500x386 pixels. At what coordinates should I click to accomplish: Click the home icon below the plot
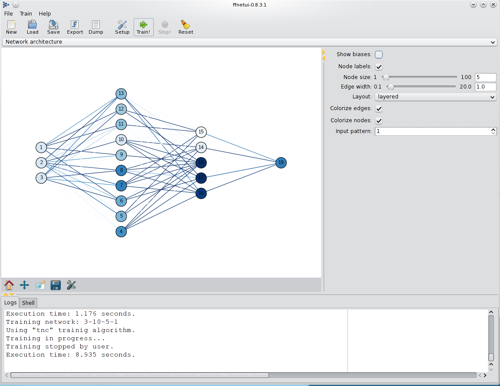[x=9, y=285]
